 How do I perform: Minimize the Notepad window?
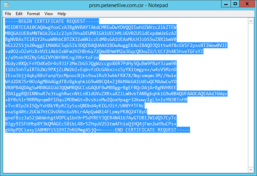226,4
